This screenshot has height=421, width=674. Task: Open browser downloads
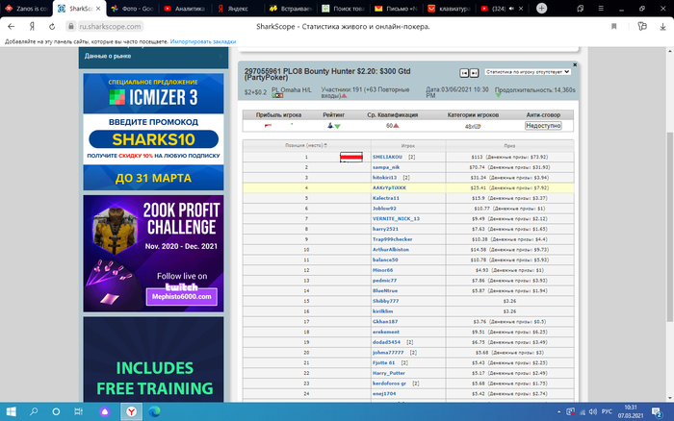(x=662, y=27)
